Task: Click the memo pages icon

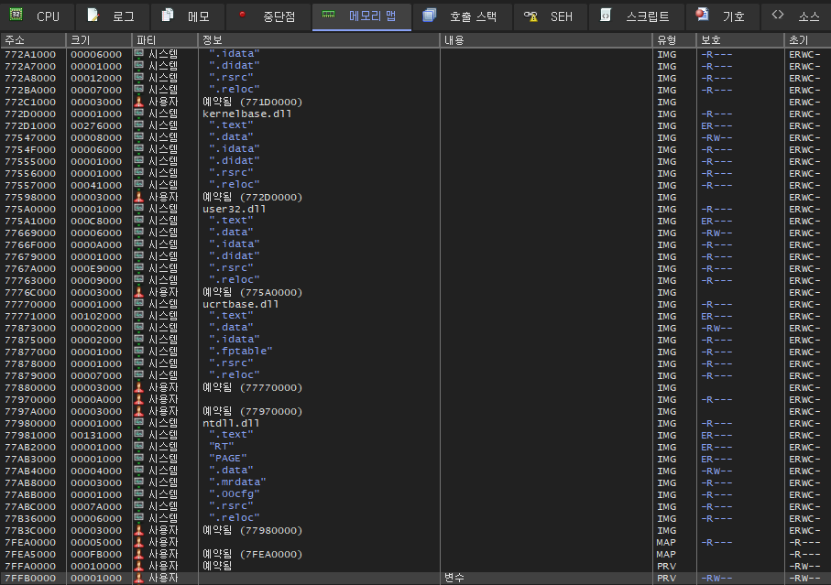Action: pos(168,15)
